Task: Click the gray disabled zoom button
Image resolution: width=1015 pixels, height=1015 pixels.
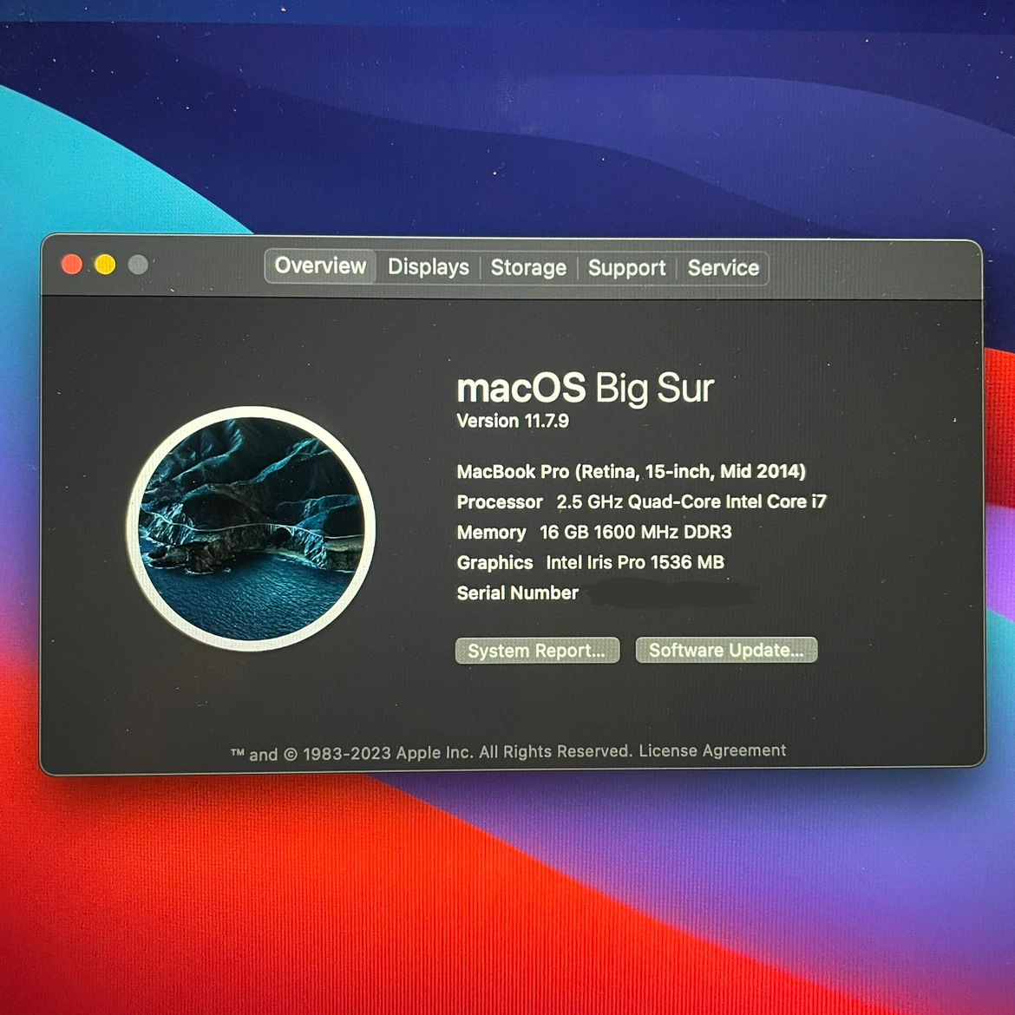Action: pyautogui.click(x=138, y=265)
